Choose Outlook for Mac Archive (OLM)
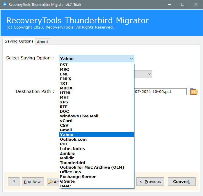Screen dimensions: 203x196 pyautogui.click(x=97, y=167)
